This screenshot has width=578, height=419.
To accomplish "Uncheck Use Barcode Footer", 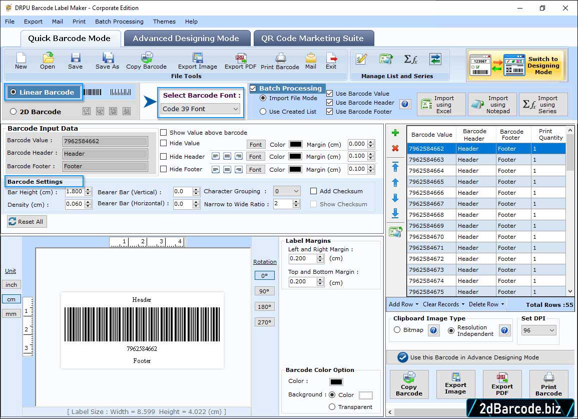I will pos(330,112).
